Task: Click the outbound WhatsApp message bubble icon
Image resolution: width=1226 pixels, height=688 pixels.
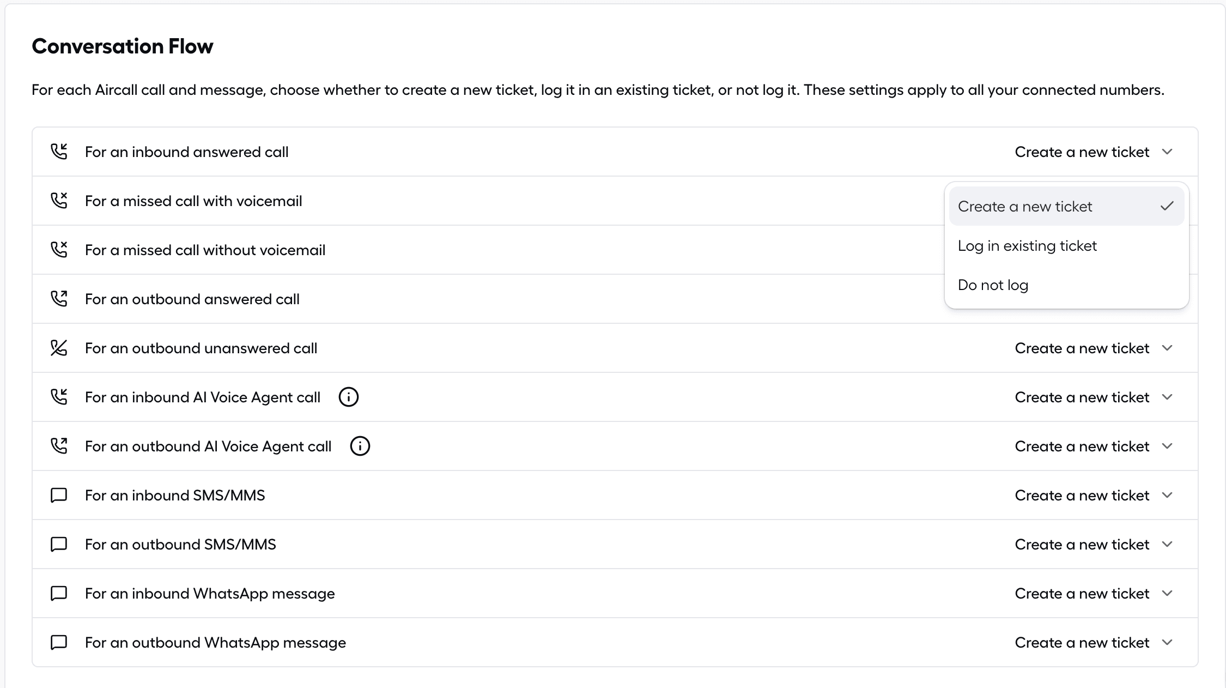Action: pos(59,642)
